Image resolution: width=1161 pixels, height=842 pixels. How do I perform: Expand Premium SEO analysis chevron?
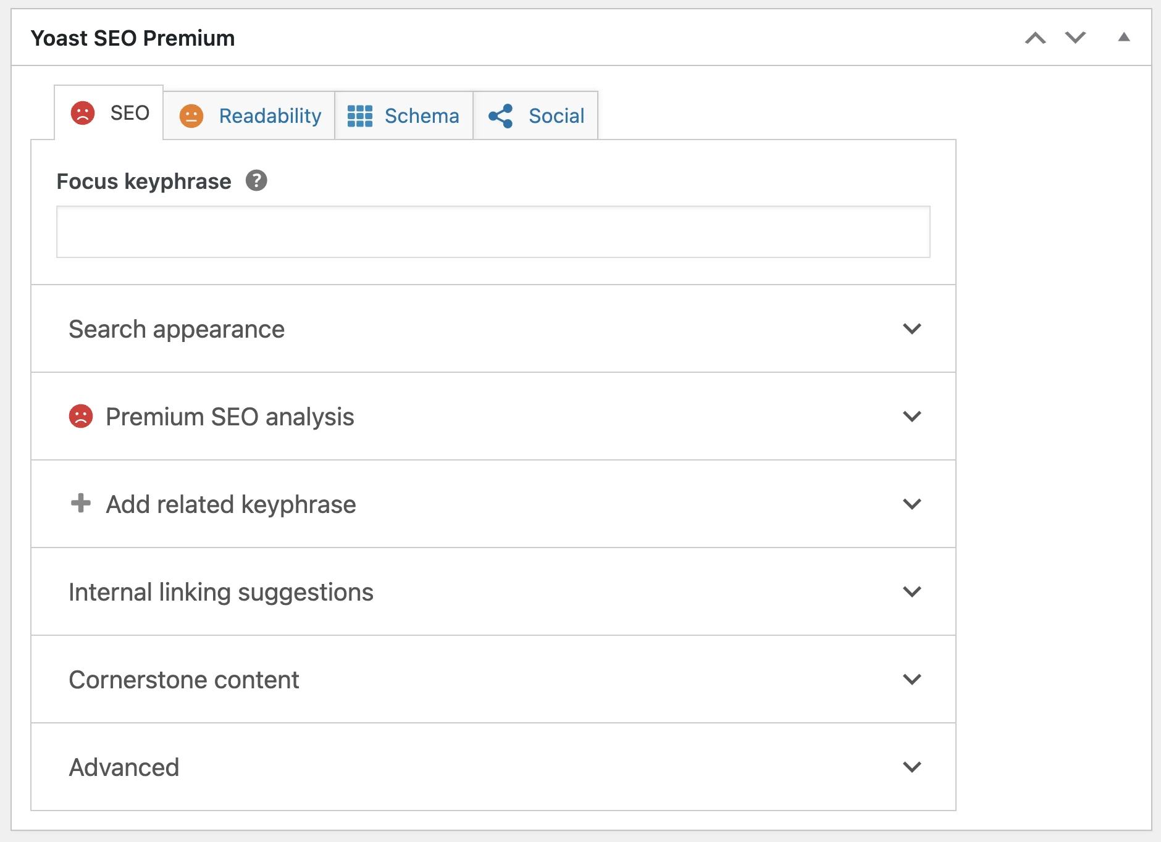pyautogui.click(x=912, y=417)
